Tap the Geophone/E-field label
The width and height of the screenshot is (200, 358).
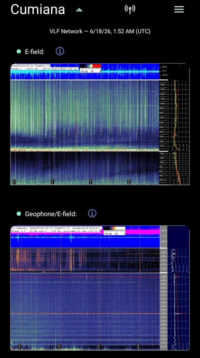(x=51, y=214)
